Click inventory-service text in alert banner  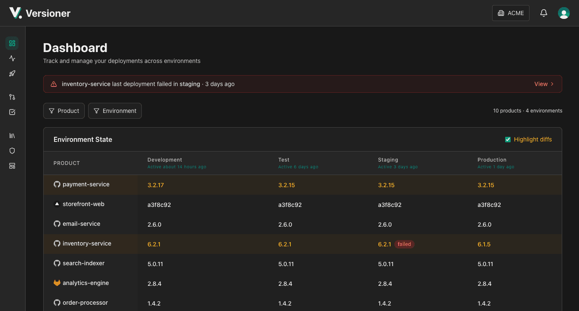pos(86,84)
